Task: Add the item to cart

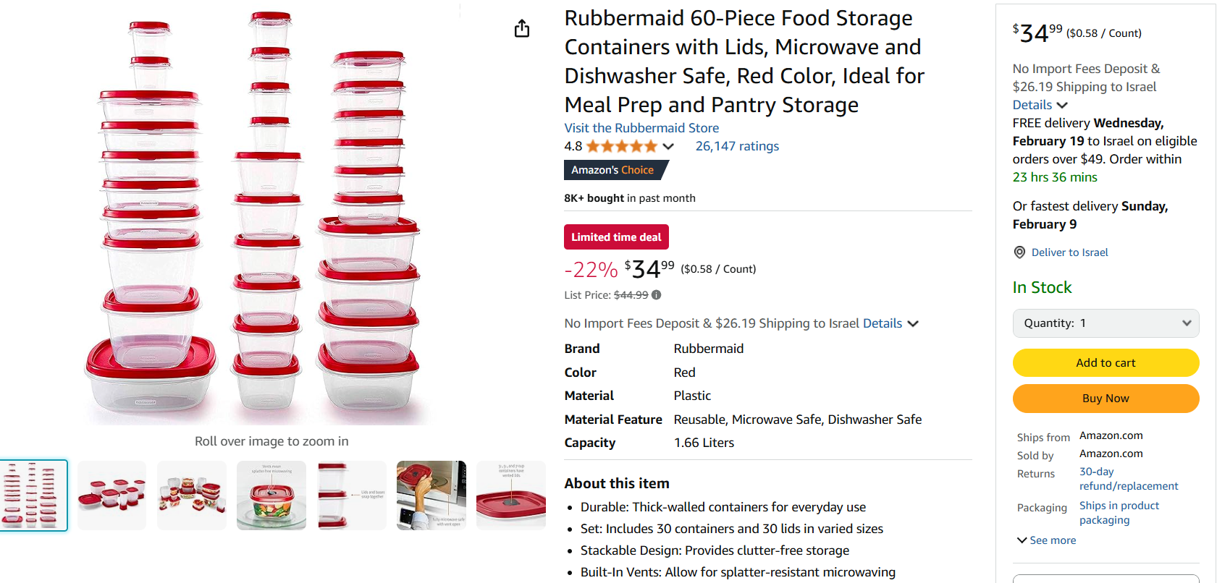Action: point(1106,362)
